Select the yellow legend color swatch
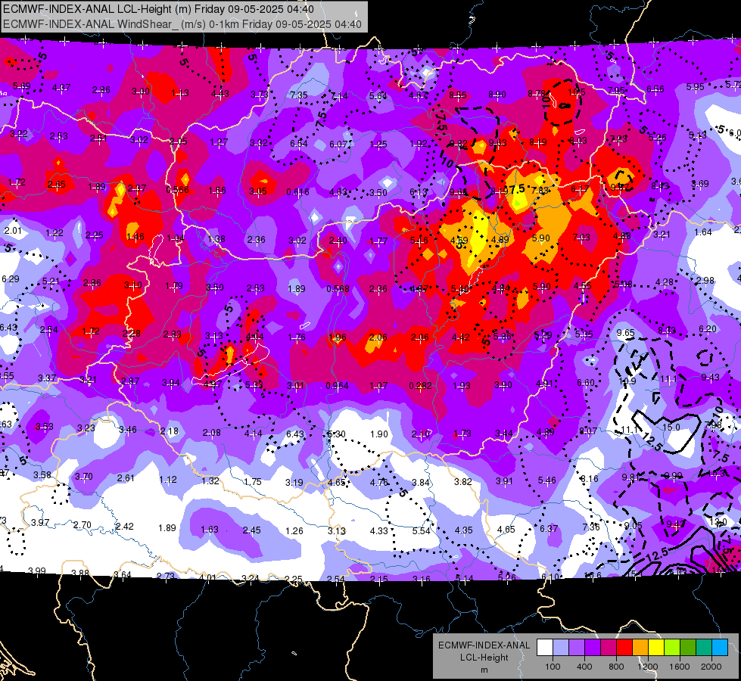The width and height of the screenshot is (741, 681). pyautogui.click(x=656, y=648)
